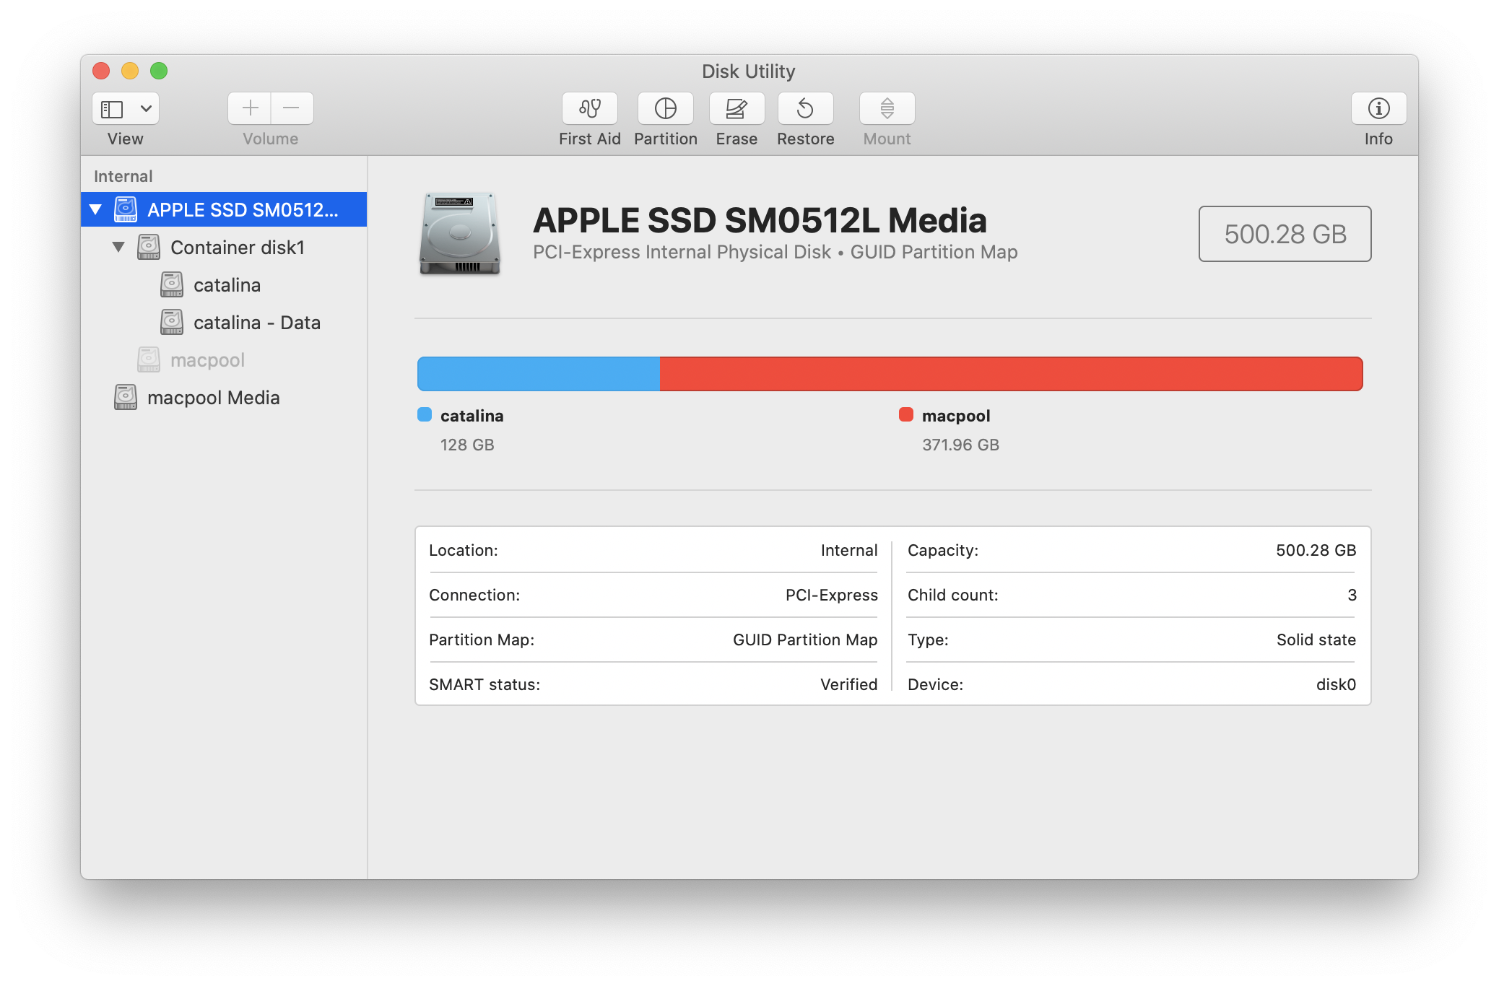The height and width of the screenshot is (986, 1499).
Task: Zoom the Disk Utility window with green button
Action: pyautogui.click(x=159, y=71)
